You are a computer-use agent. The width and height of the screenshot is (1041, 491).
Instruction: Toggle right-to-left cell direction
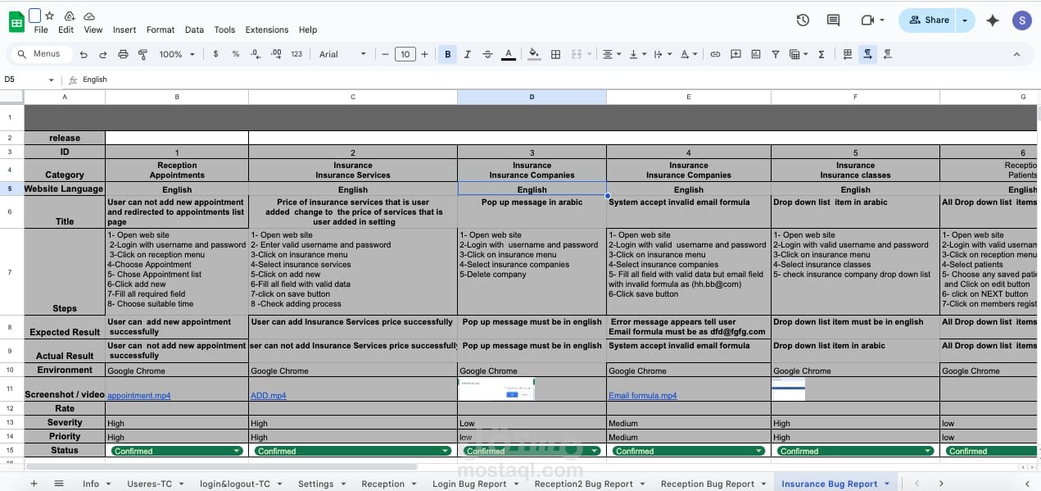(x=888, y=54)
